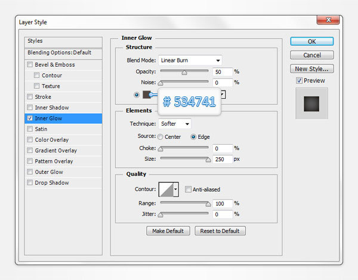Select the Stroke style row
358x280 pixels.
click(63, 97)
